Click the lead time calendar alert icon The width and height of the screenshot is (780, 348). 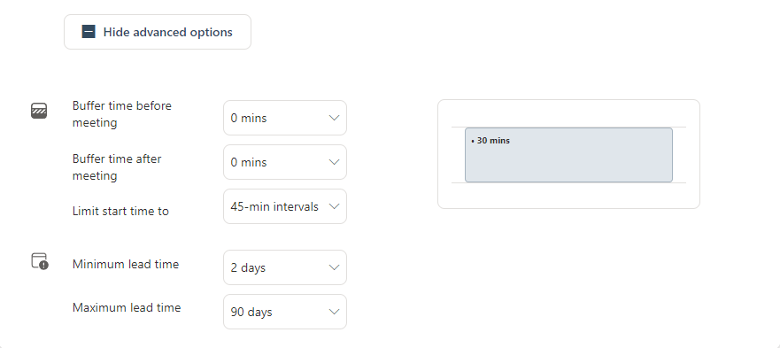tap(40, 261)
